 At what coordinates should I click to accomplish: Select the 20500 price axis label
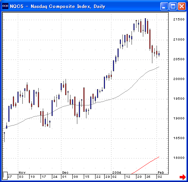[x=179, y=59]
